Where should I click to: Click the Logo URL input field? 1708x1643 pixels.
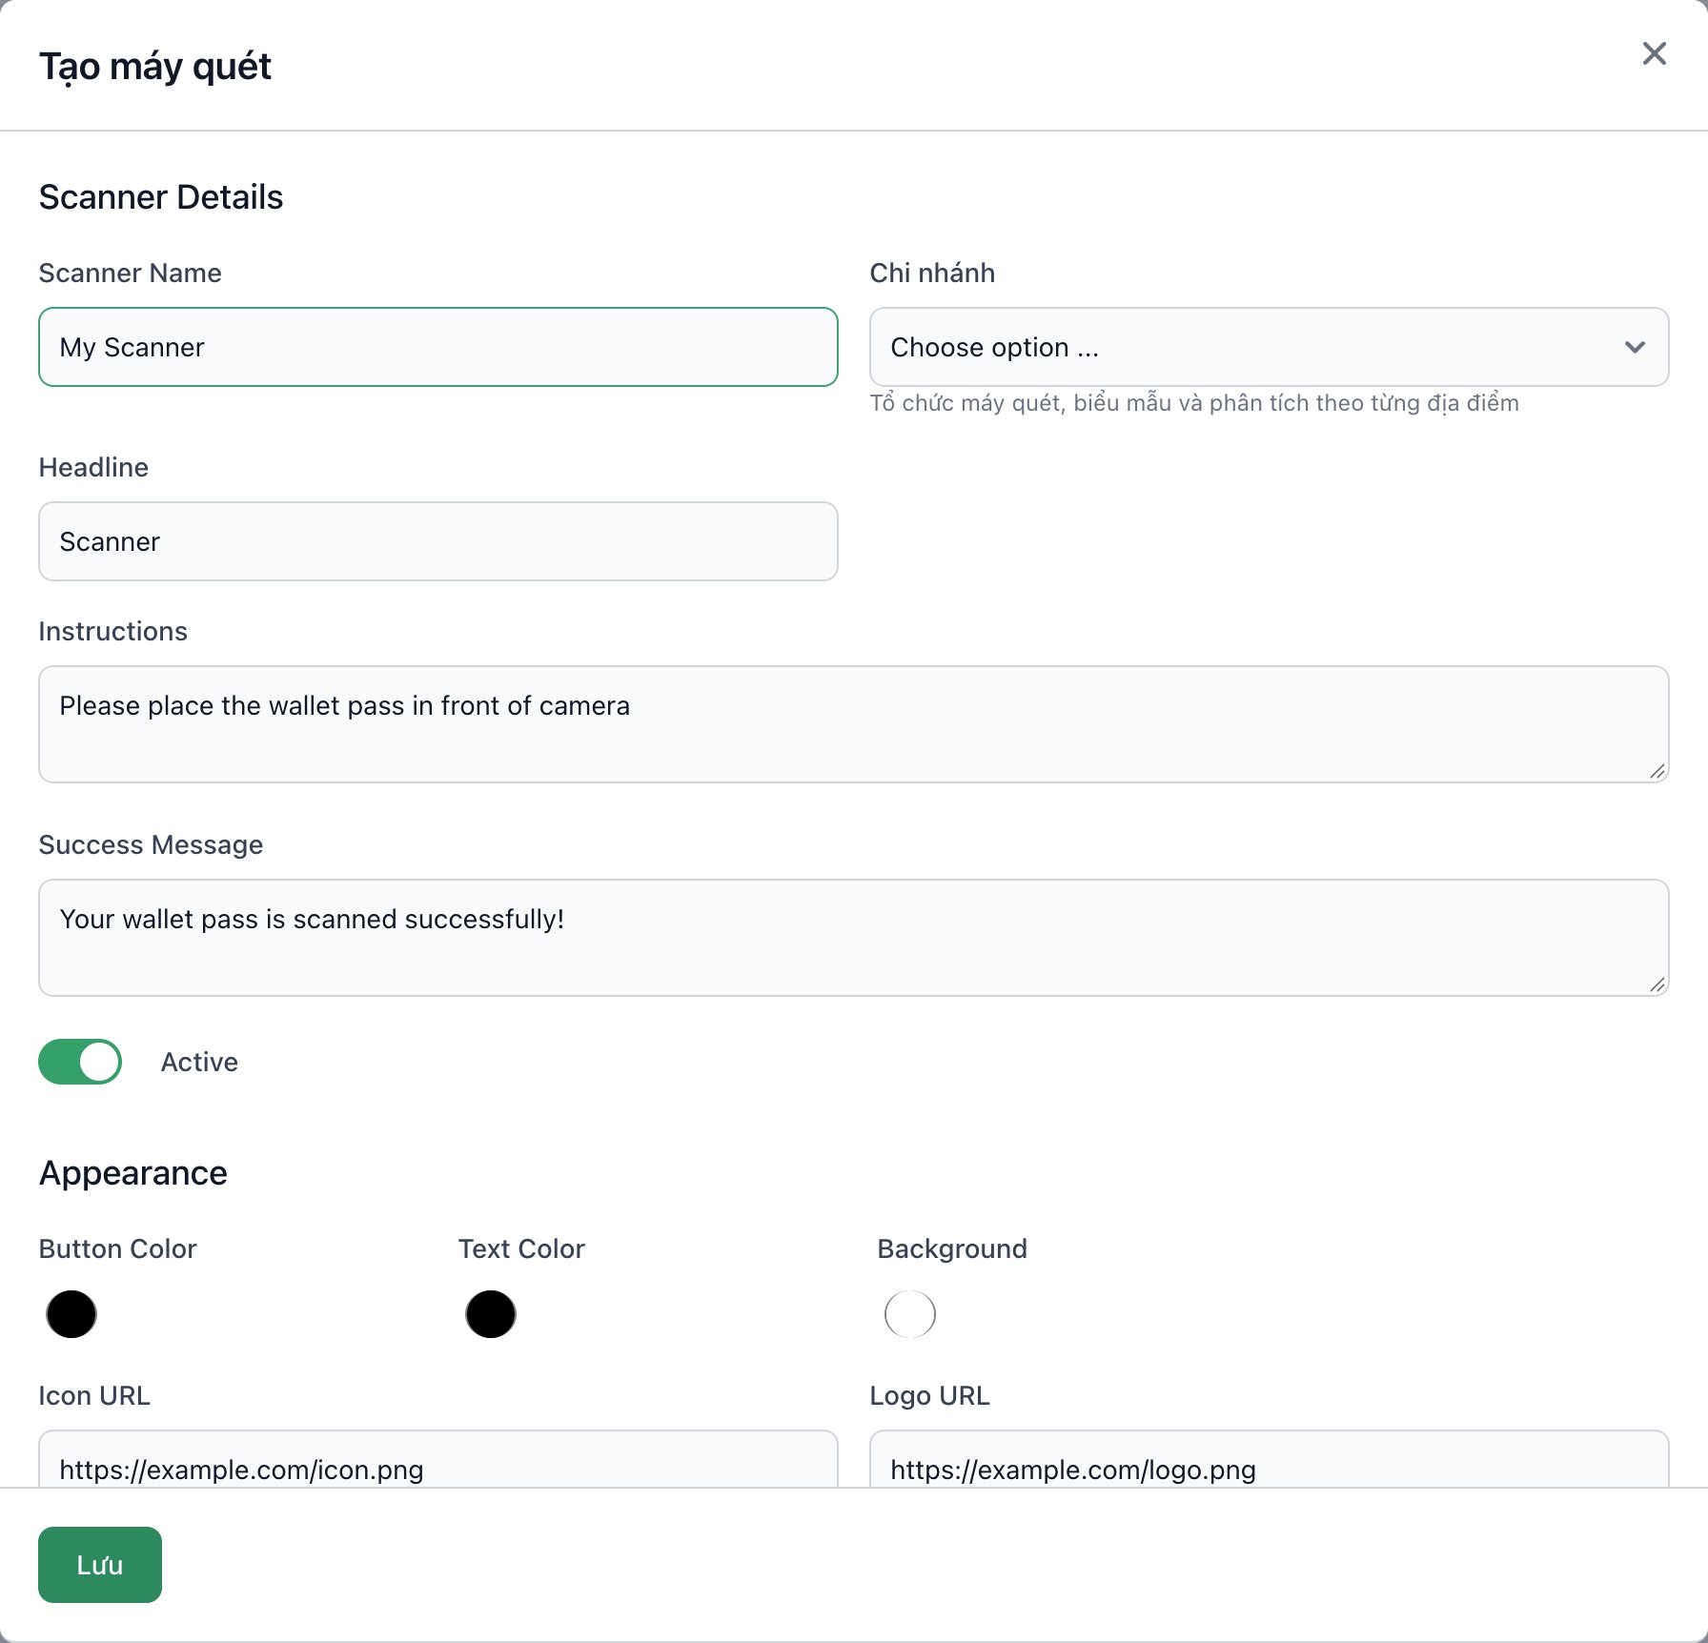coord(1269,1459)
